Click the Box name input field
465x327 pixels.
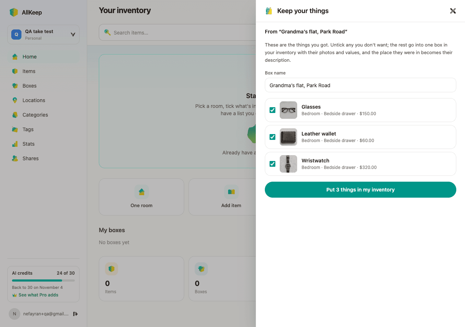[360, 85]
